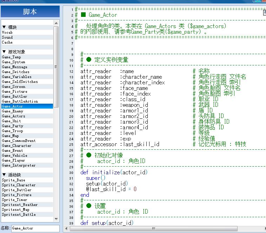This screenshot has width=266, height=233.
Task: Click the attr_accessor :last_skill_id line
Action: 120,144
